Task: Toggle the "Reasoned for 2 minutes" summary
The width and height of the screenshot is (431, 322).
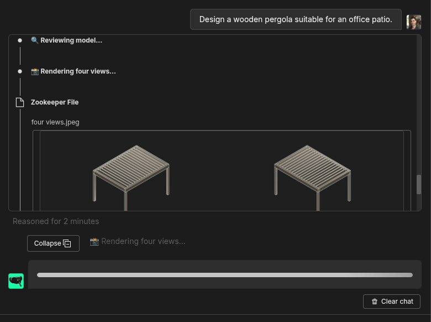Action: (56, 221)
